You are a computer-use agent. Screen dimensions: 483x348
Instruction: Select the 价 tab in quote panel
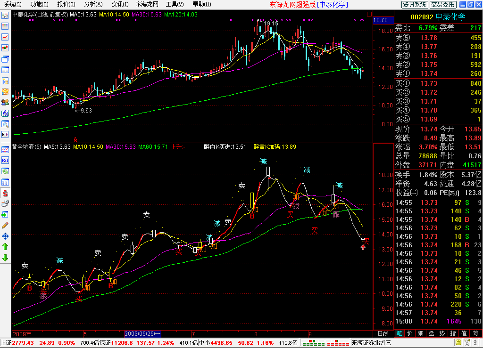coord(410,333)
